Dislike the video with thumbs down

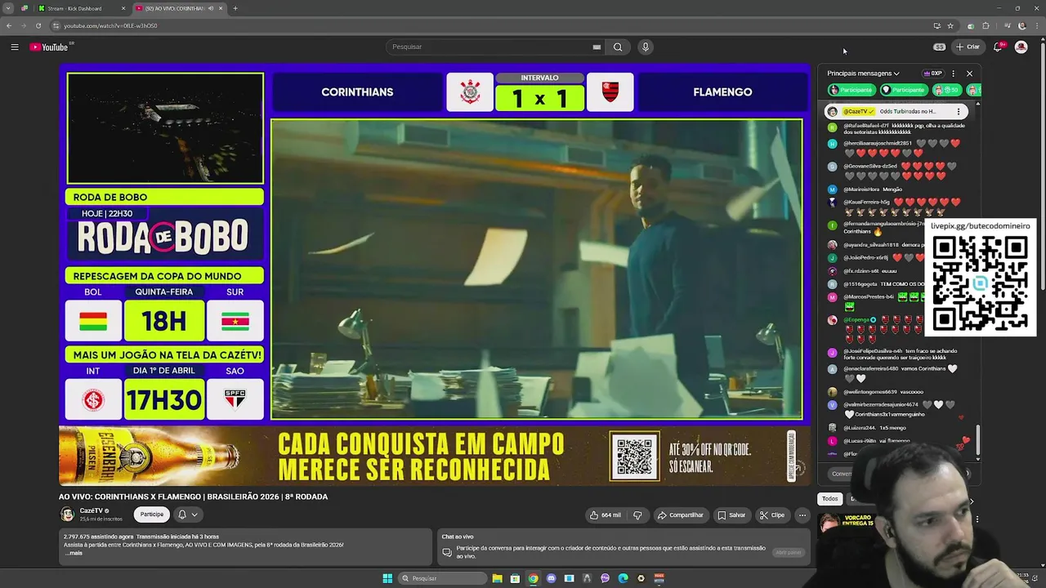pos(637,514)
